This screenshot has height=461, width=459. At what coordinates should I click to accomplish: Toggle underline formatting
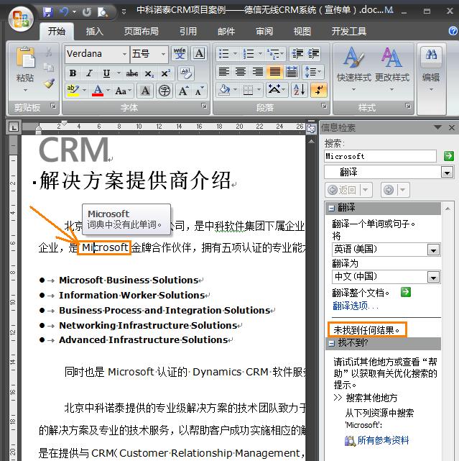[106, 73]
